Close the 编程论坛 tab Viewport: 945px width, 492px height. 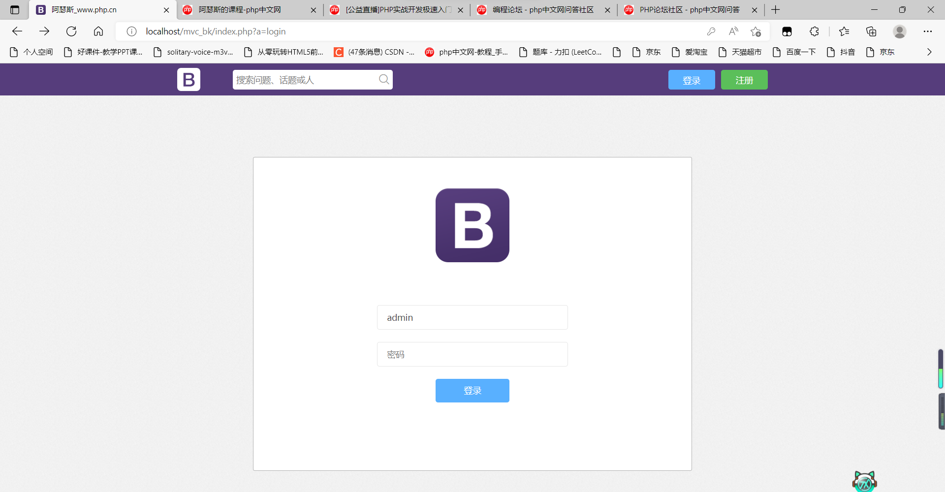pos(607,10)
